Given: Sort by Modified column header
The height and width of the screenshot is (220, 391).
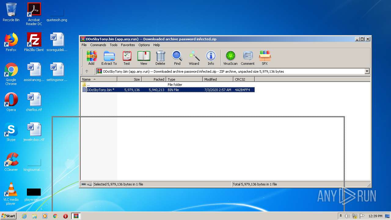Looking at the screenshot, I should click(x=218, y=79).
